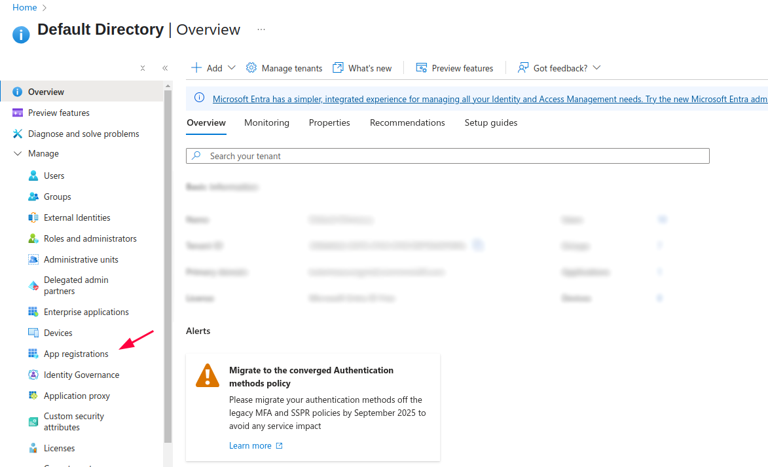Switch to the Monitoring tab

[266, 122]
